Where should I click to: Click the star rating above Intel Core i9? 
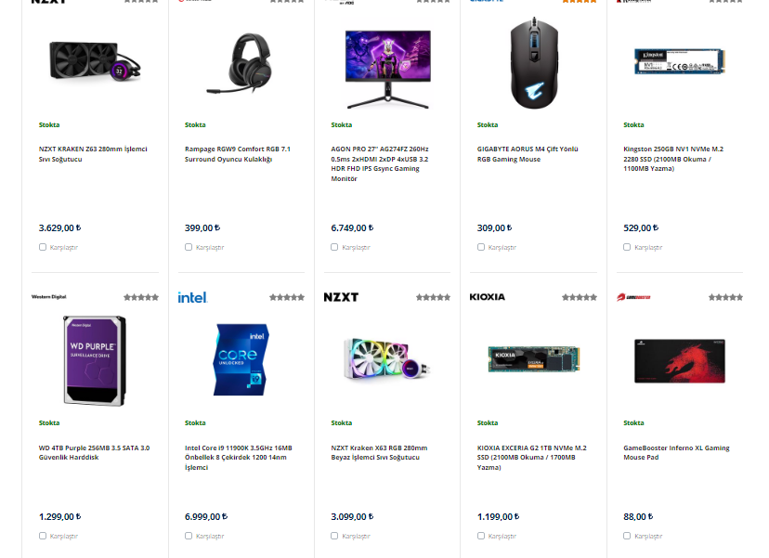[287, 297]
